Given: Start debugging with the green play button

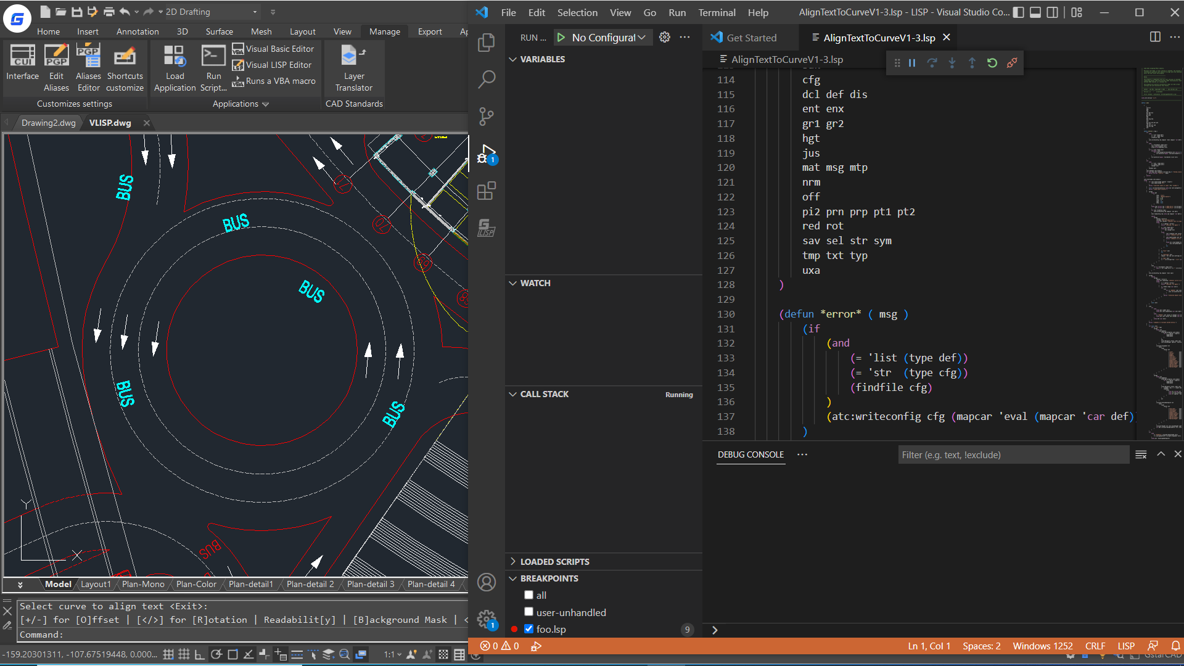Looking at the screenshot, I should [x=561, y=38].
